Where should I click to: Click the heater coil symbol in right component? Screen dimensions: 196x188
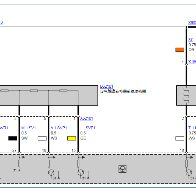pyautogui.click(x=187, y=95)
